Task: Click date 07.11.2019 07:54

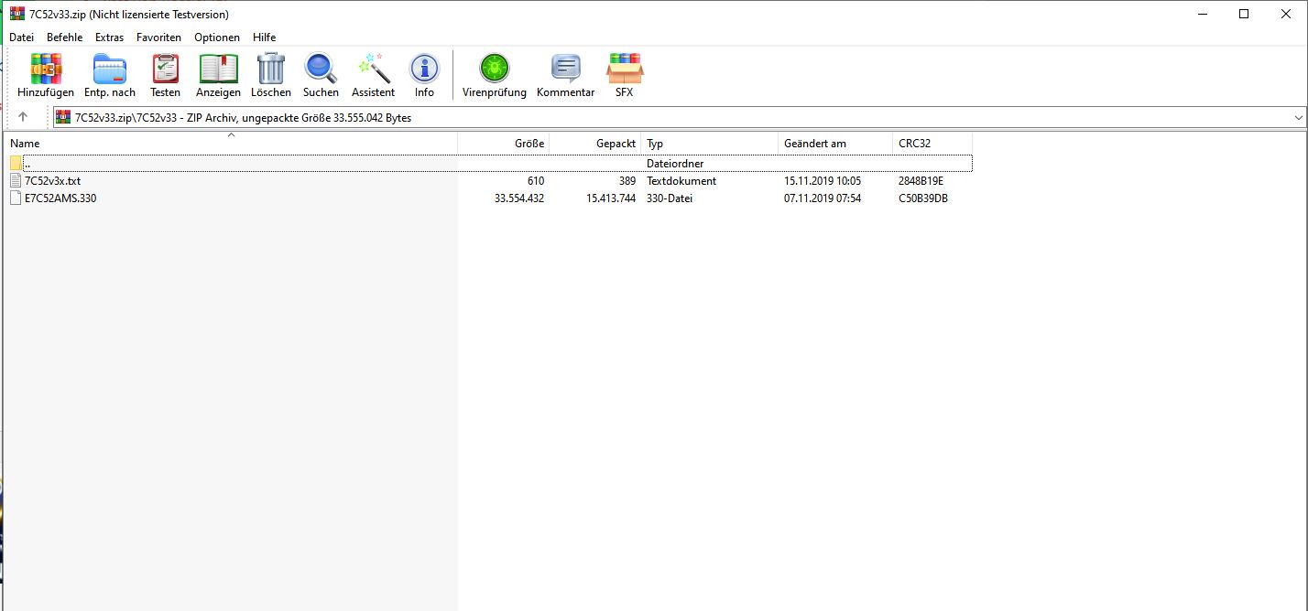Action: pos(823,198)
